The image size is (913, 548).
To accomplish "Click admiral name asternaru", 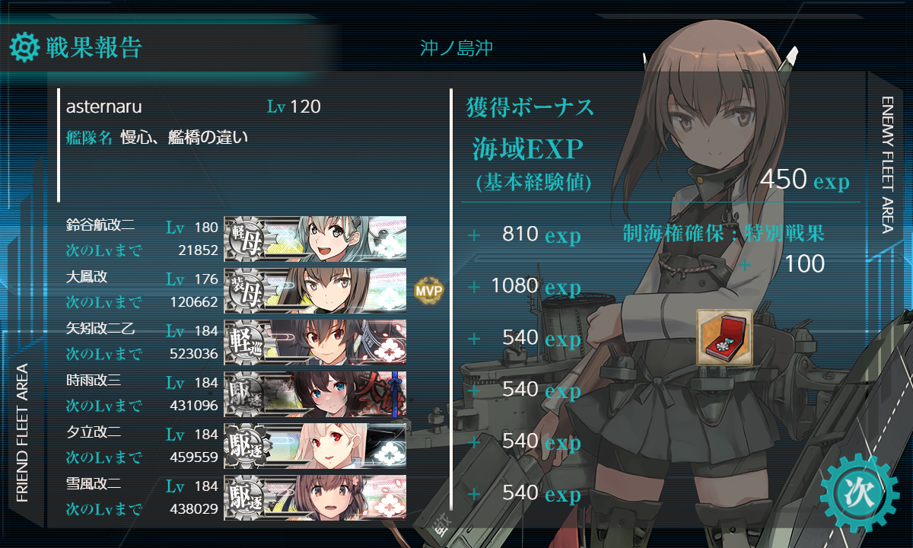I will [104, 107].
